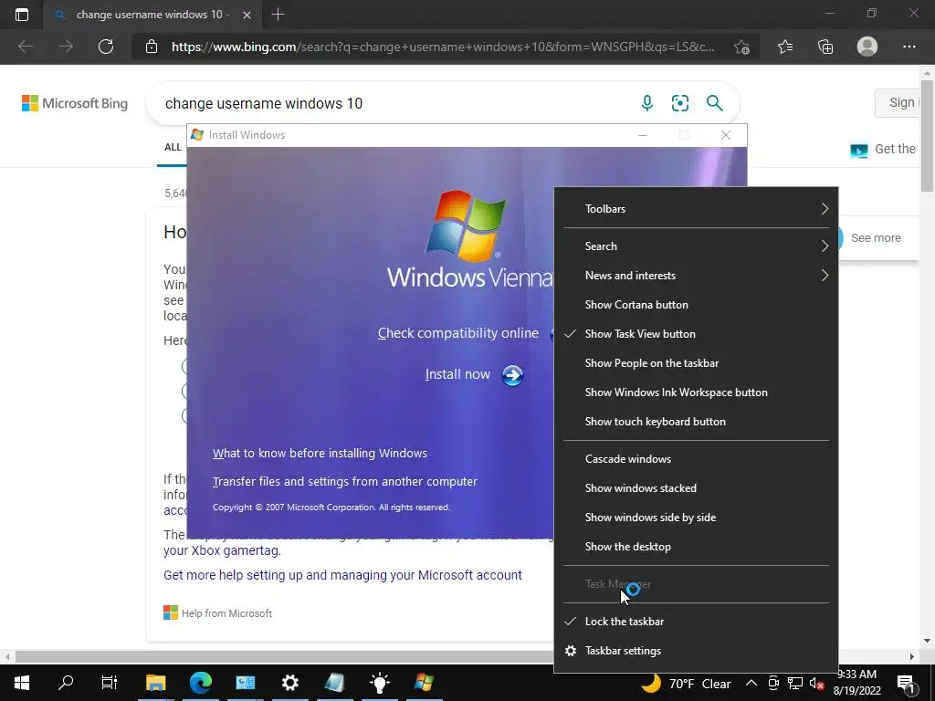Close the 'change username windows 10' tab
This screenshot has width=935, height=701.
point(247,15)
